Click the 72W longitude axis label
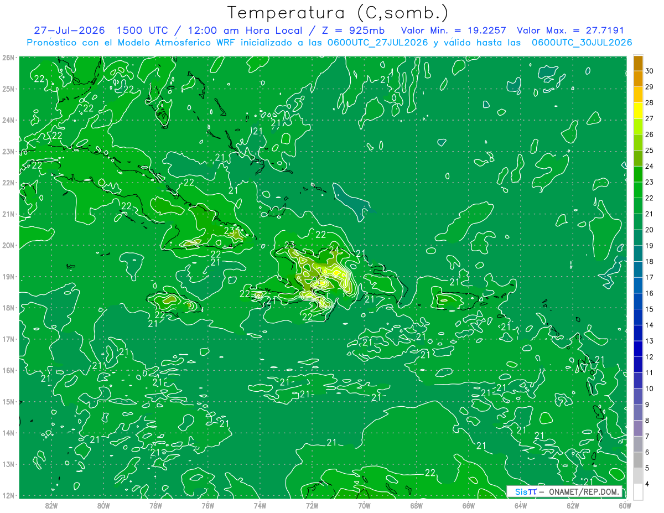The height and width of the screenshot is (513, 664). [x=312, y=505]
